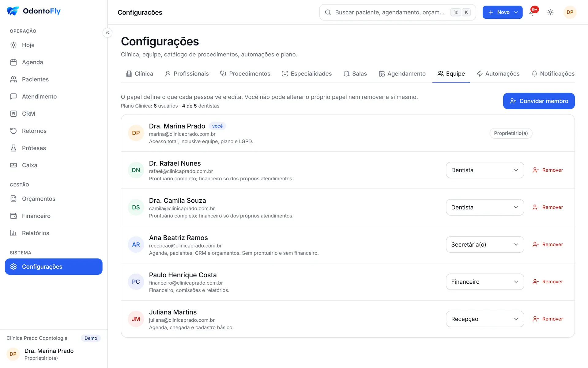
Task: Click the DP user avatar in header
Action: (570, 12)
